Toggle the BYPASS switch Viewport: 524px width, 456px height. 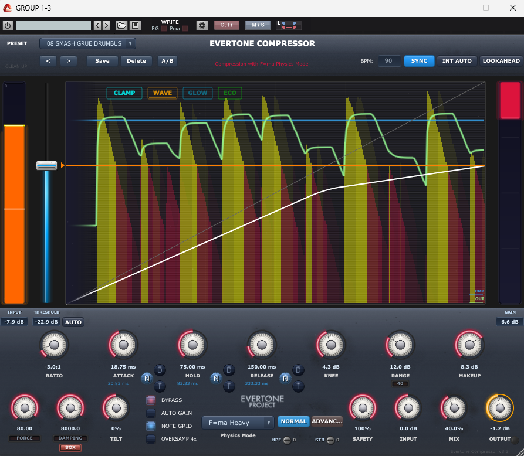(x=151, y=400)
